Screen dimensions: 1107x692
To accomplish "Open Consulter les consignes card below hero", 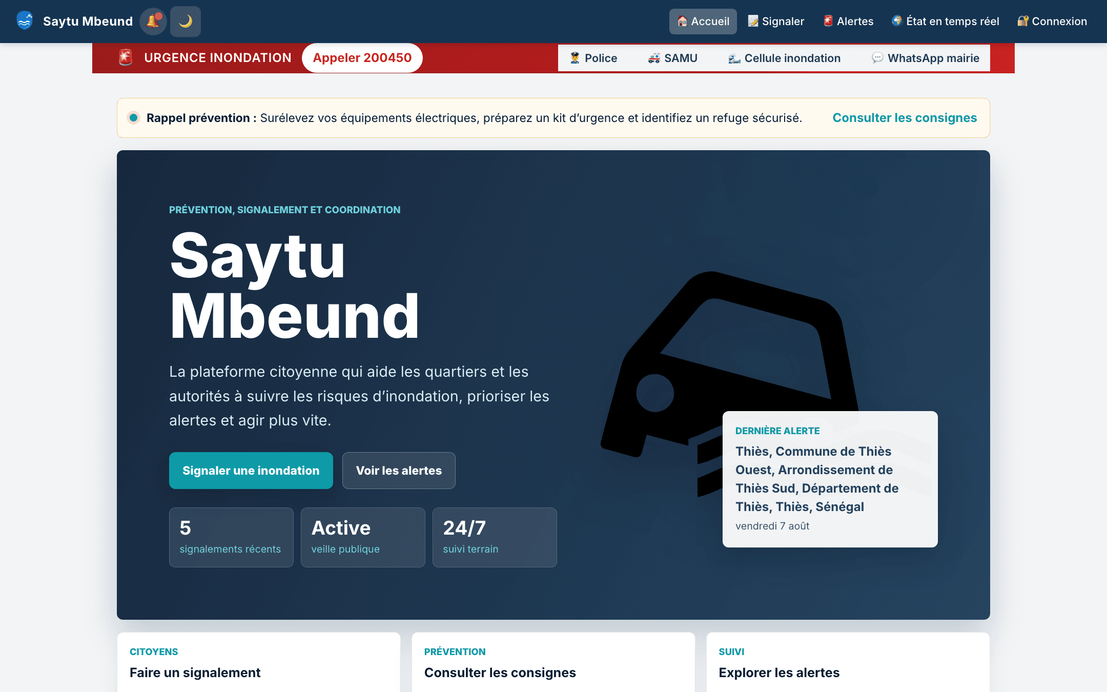I will click(553, 662).
